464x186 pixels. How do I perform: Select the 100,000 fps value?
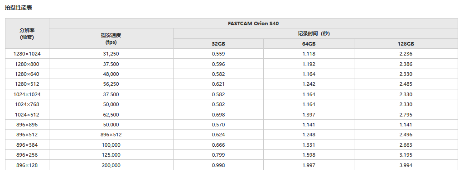(111, 145)
